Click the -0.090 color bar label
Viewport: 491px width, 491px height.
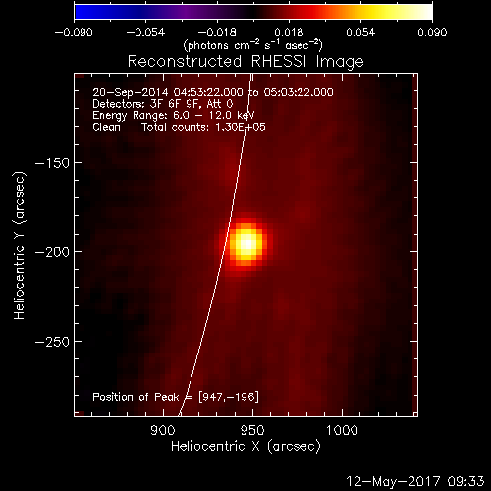74,32
